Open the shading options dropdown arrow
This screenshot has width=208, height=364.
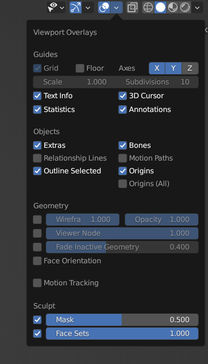point(197,7)
